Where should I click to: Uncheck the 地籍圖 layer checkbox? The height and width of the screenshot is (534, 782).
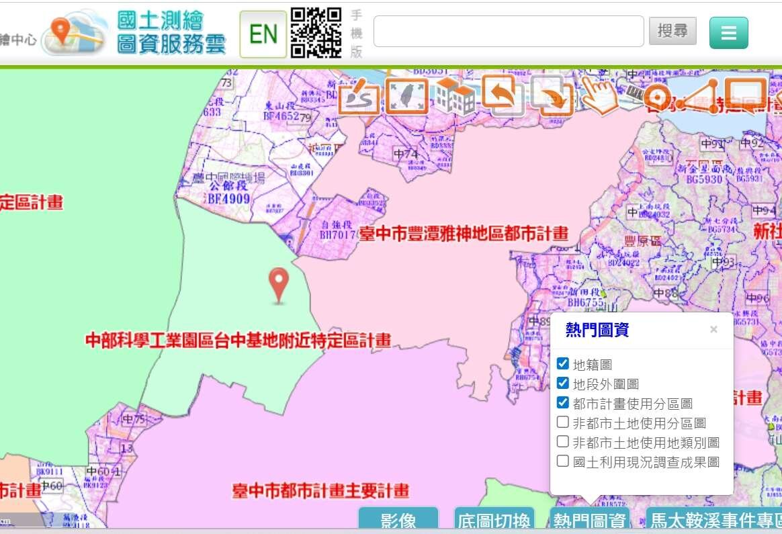563,364
